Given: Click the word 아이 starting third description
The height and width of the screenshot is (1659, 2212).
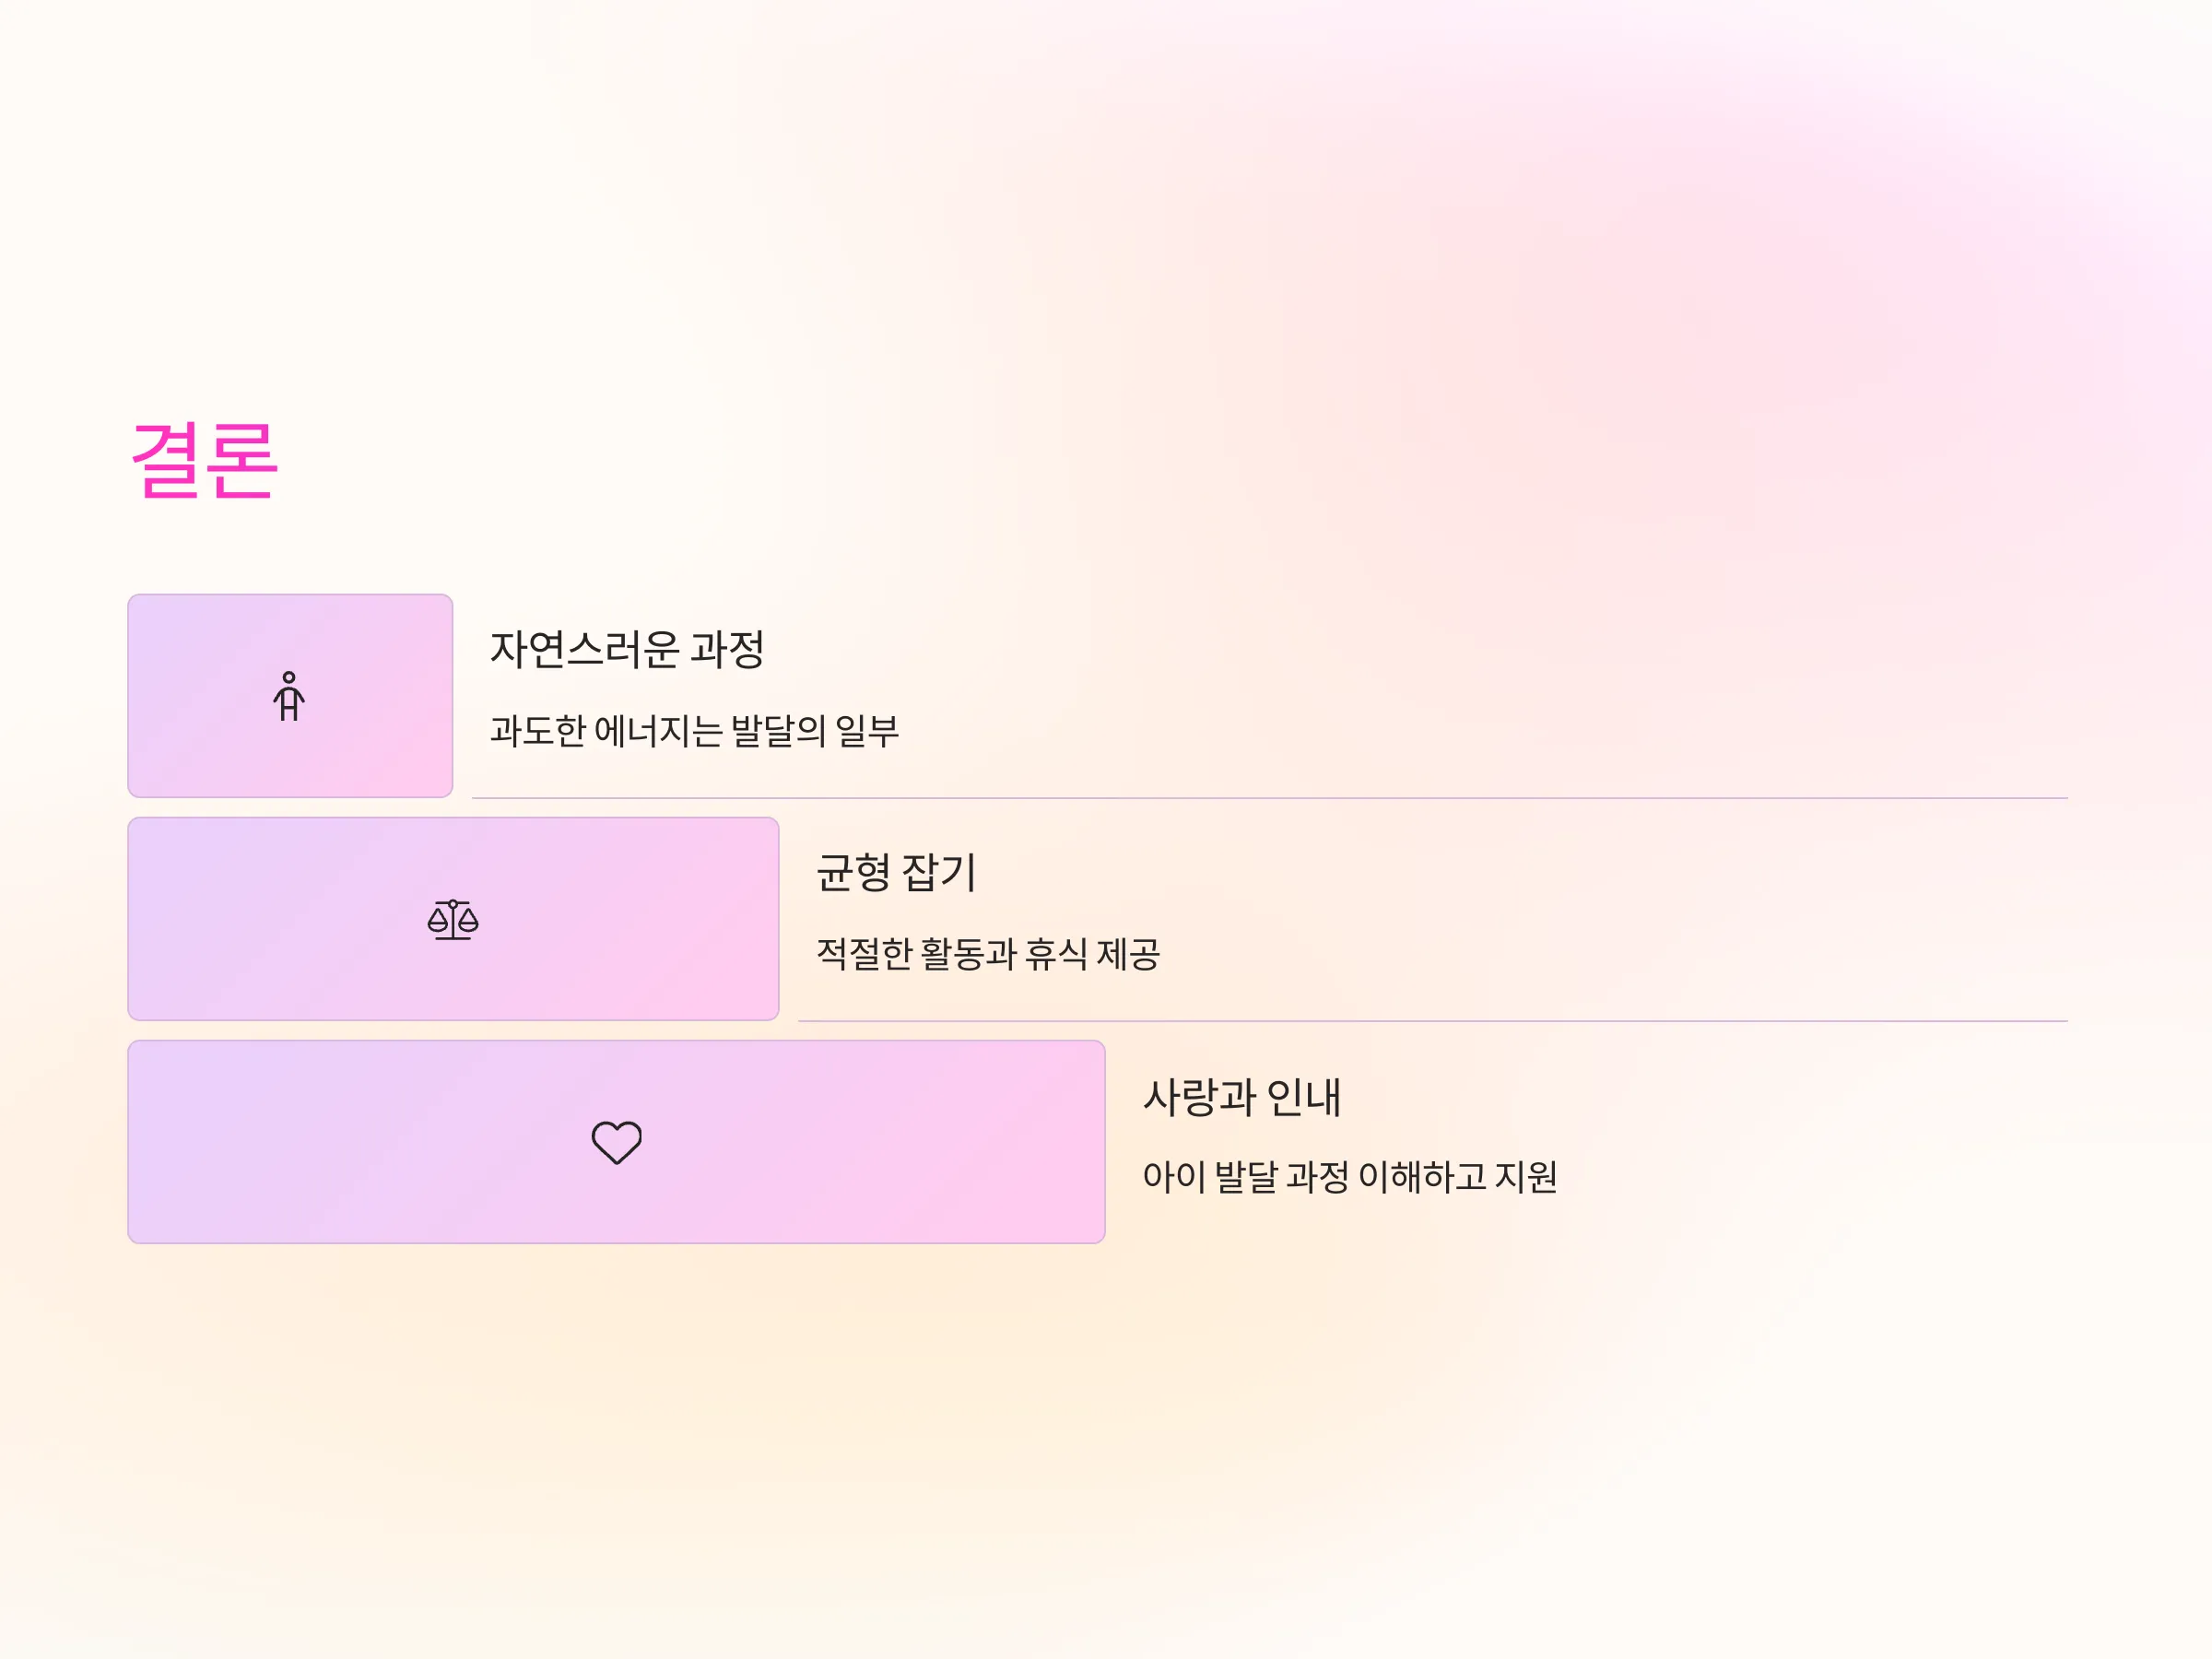Looking at the screenshot, I should (x=1174, y=1177).
